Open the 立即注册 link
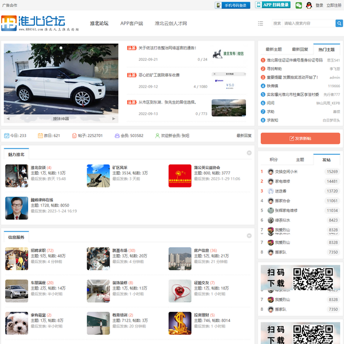The height and width of the screenshot is (344, 344). 334,5
